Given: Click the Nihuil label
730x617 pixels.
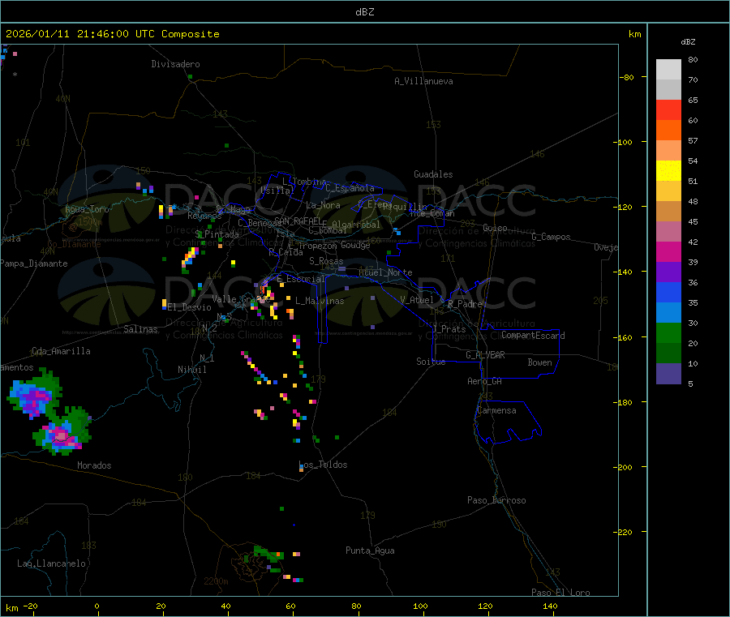Looking at the screenshot, I should pos(192,370).
